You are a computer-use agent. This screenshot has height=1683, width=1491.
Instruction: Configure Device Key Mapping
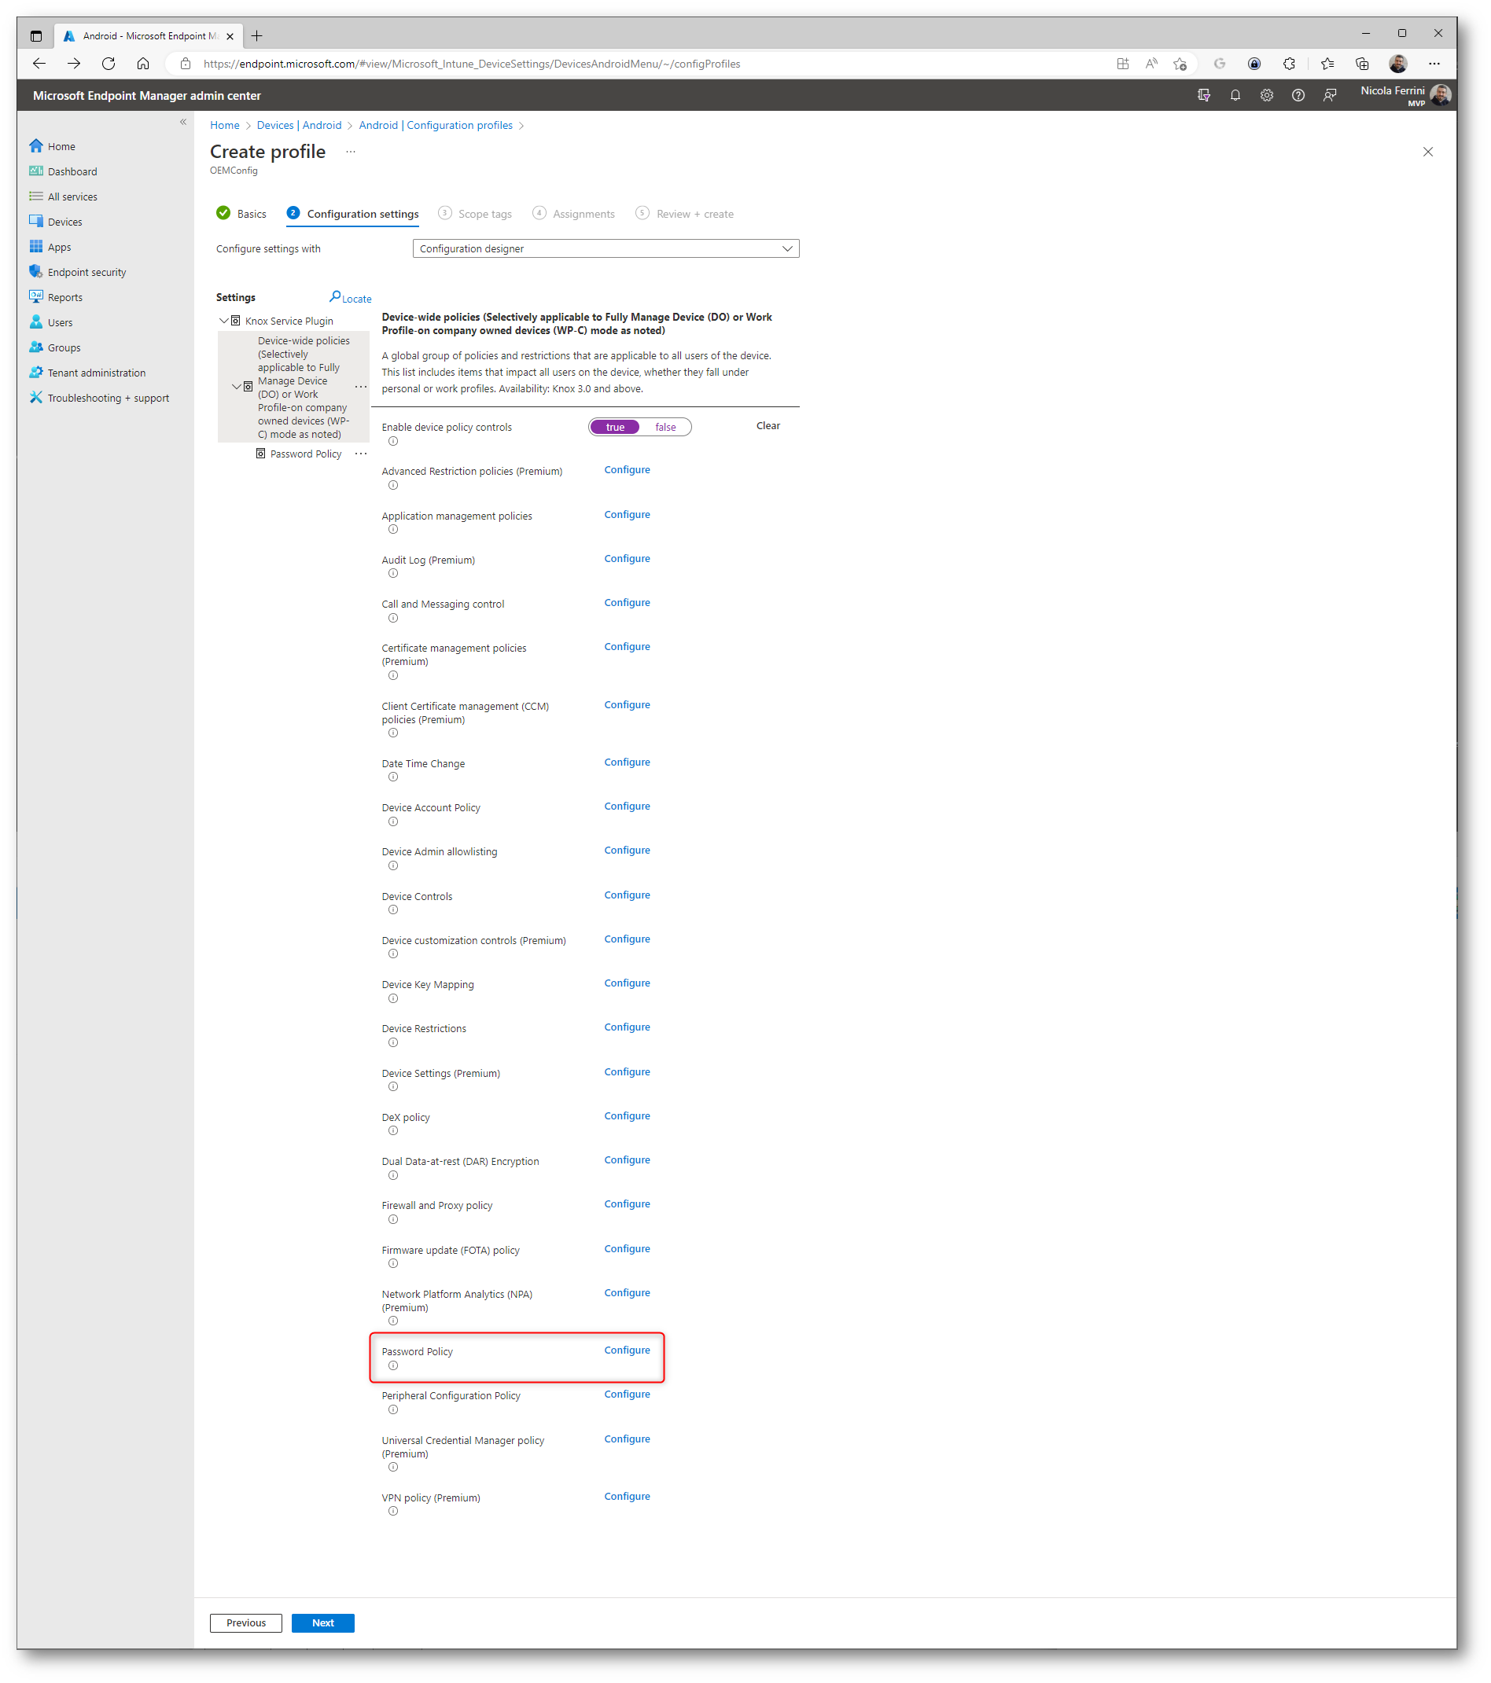pyautogui.click(x=627, y=984)
